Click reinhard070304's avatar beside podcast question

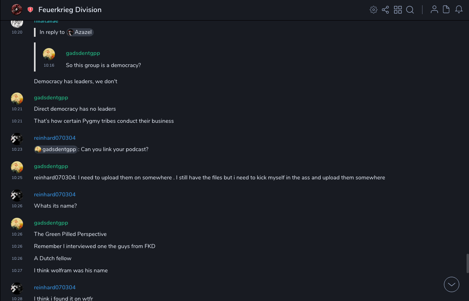[17, 139]
